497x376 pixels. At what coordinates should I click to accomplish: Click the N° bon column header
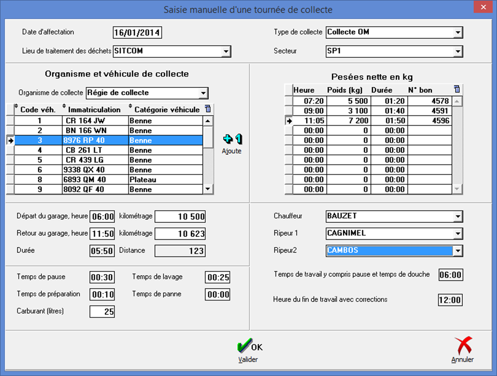tap(430, 90)
